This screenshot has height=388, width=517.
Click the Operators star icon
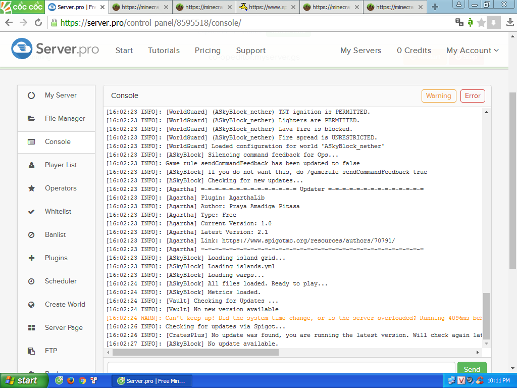pyautogui.click(x=31, y=188)
